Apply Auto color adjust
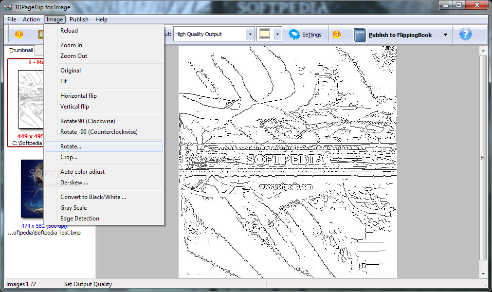The image size is (492, 292). coord(104,172)
